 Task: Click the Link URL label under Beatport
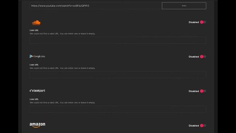pos(34,99)
